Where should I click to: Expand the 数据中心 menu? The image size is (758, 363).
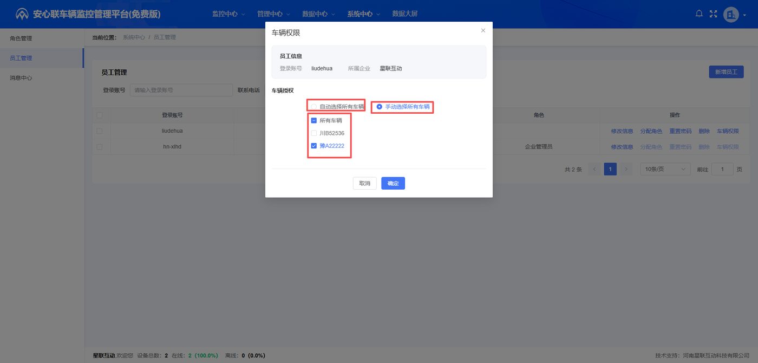click(x=318, y=14)
